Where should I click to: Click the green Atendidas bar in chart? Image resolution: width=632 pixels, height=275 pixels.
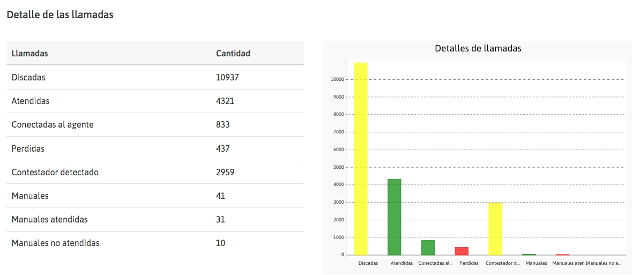click(x=394, y=217)
